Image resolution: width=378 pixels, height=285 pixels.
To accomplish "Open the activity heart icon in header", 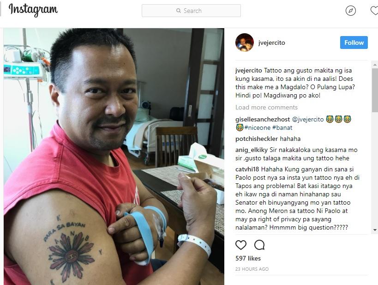I will tap(374, 11).
